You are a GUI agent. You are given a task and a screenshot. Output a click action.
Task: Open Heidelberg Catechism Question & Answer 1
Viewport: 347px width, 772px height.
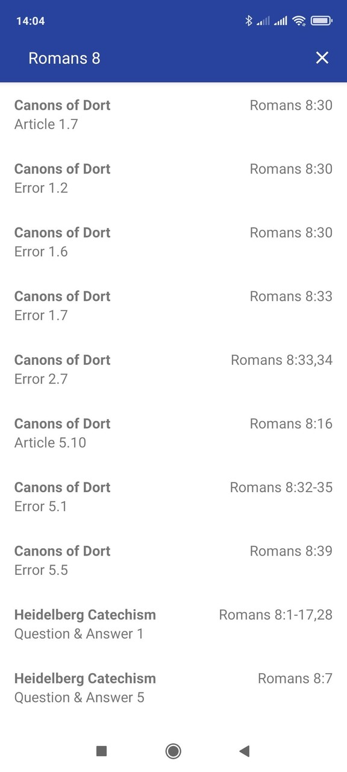click(x=173, y=624)
